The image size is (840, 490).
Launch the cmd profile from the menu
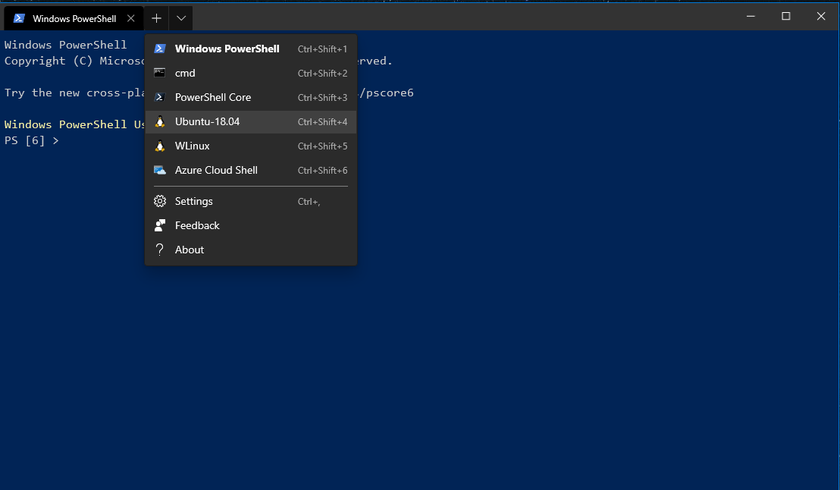[251, 73]
